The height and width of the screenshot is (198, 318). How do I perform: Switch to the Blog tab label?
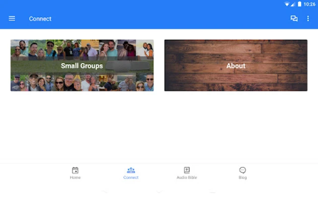(x=242, y=177)
